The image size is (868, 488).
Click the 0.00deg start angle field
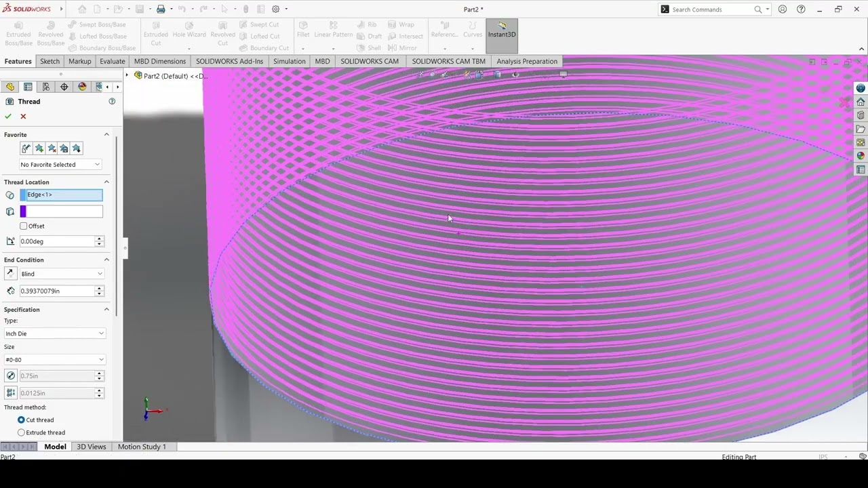(57, 241)
